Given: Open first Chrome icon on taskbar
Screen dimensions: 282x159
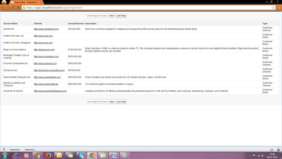Looking at the screenshot, I should pos(37,155).
